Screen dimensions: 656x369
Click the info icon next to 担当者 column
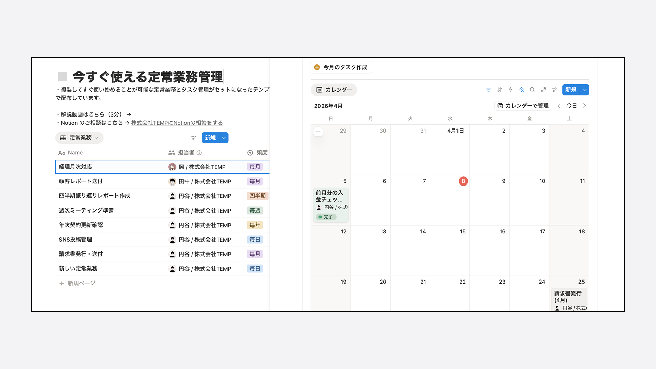[200, 153]
